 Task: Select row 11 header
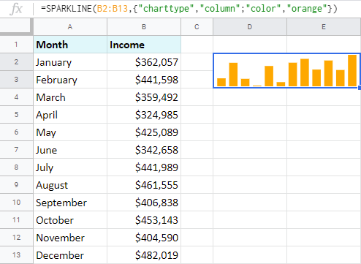click(16, 220)
